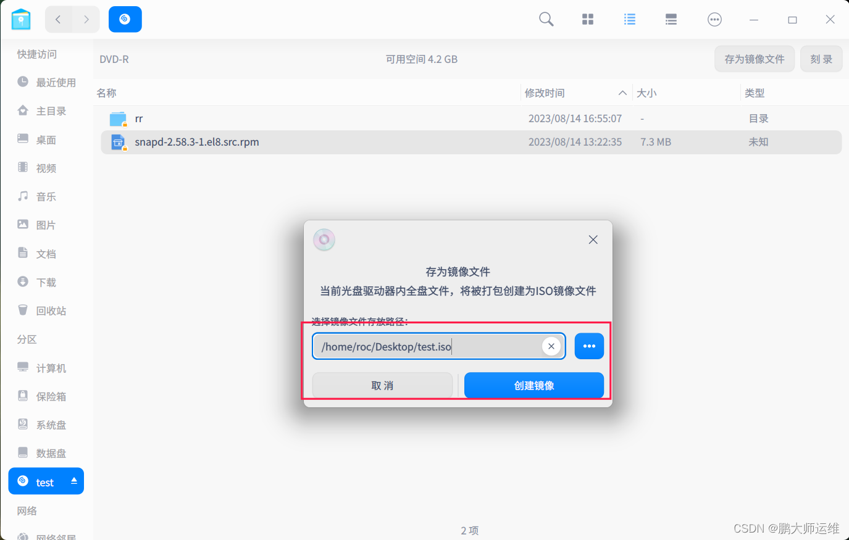Switch to icon view mode
849x540 pixels.
(x=587, y=19)
